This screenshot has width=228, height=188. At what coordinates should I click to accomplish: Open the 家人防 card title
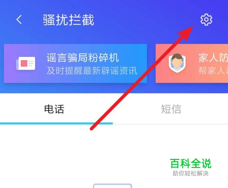[213, 58]
